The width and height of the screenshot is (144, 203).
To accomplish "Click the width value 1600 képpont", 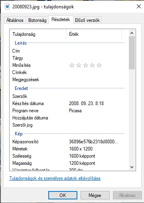I will [82, 156].
